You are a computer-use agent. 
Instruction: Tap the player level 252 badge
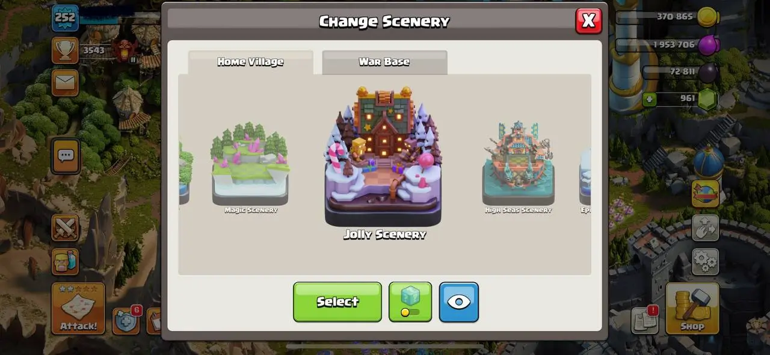(65, 18)
